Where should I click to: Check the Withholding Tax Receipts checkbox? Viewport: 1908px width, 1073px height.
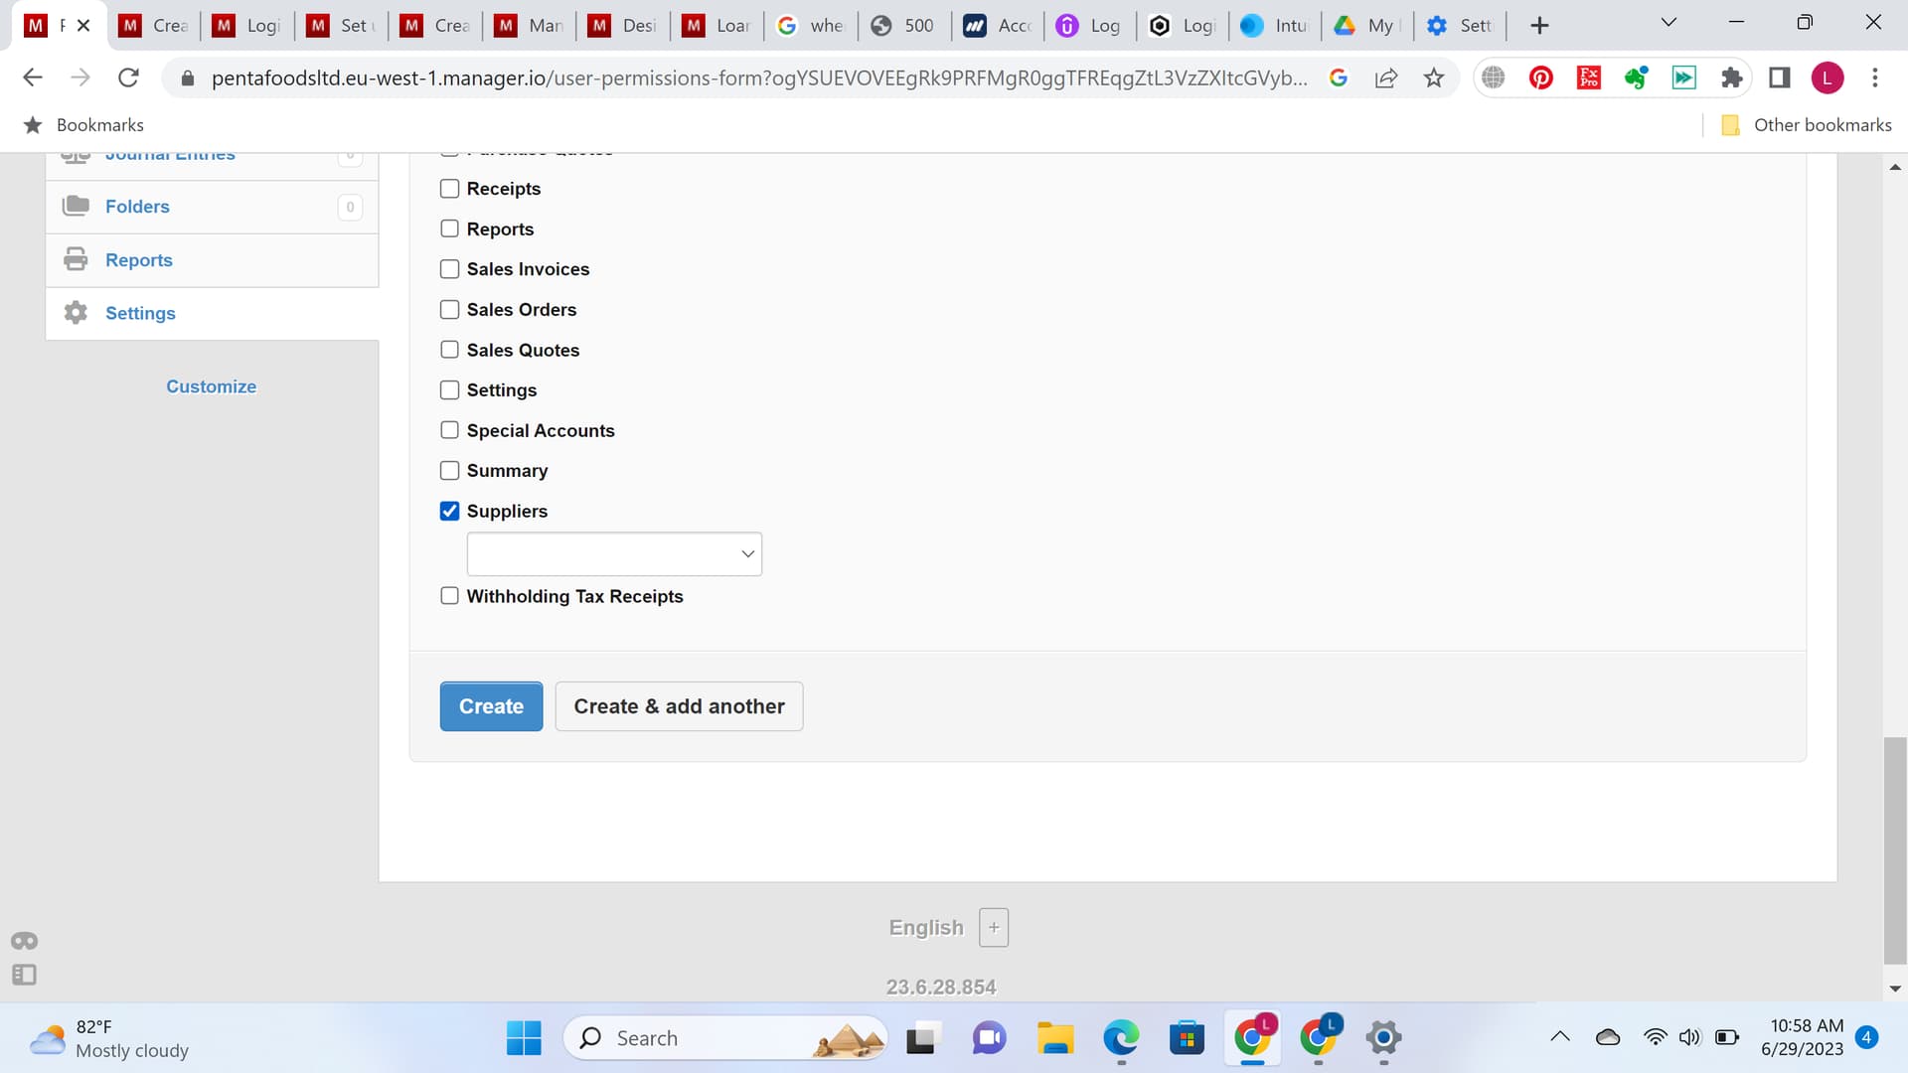pos(449,596)
